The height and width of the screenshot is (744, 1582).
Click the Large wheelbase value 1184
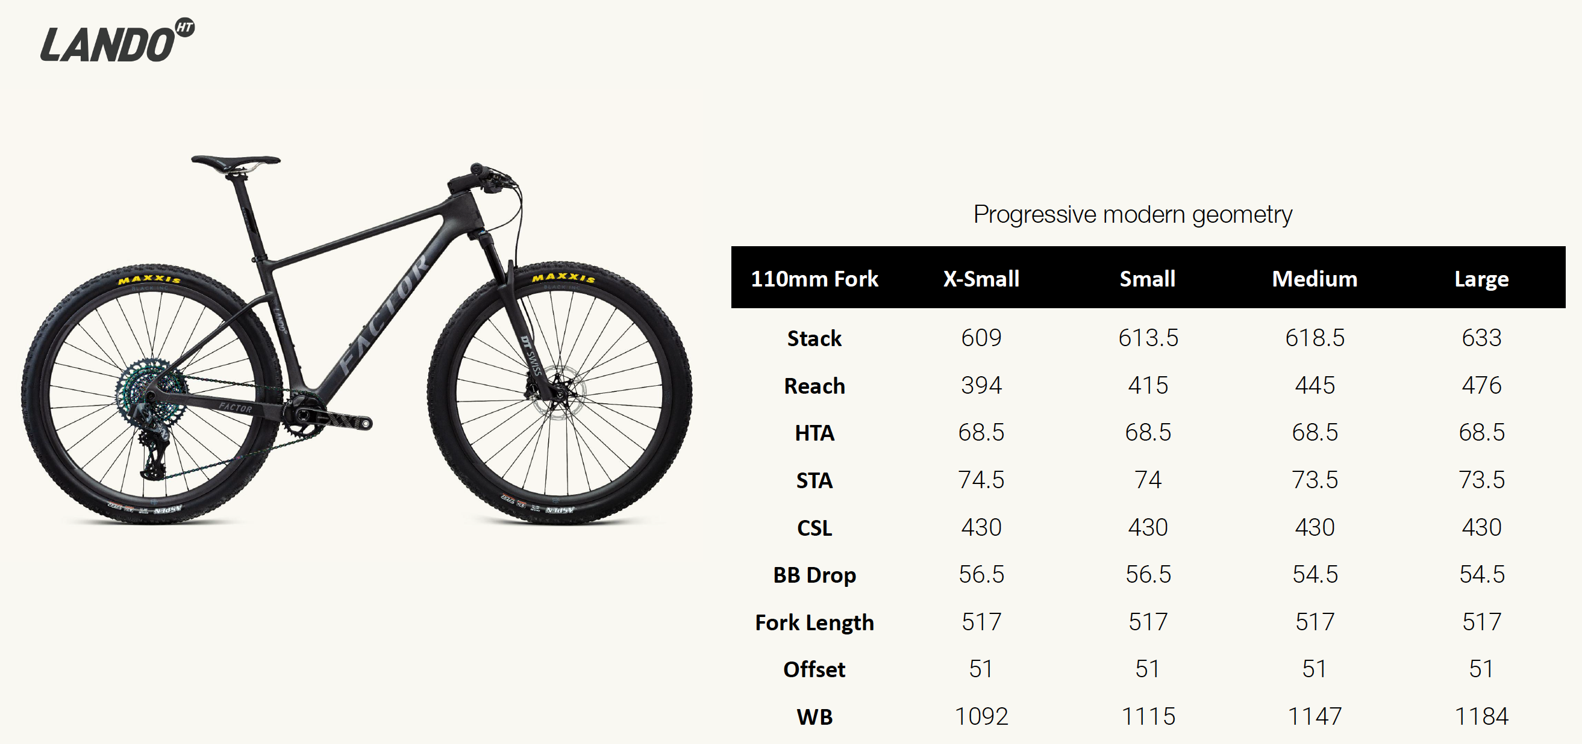click(x=1481, y=716)
